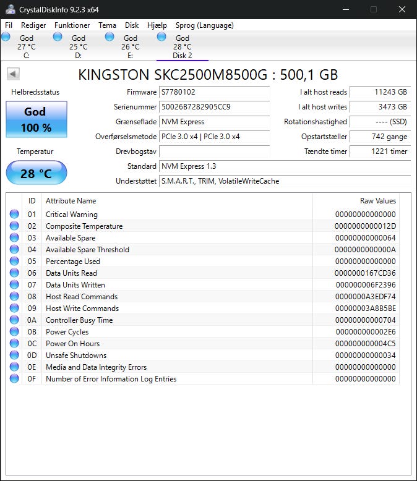The image size is (417, 481).
Task: Click the Serienummer value field
Action: pos(214,107)
